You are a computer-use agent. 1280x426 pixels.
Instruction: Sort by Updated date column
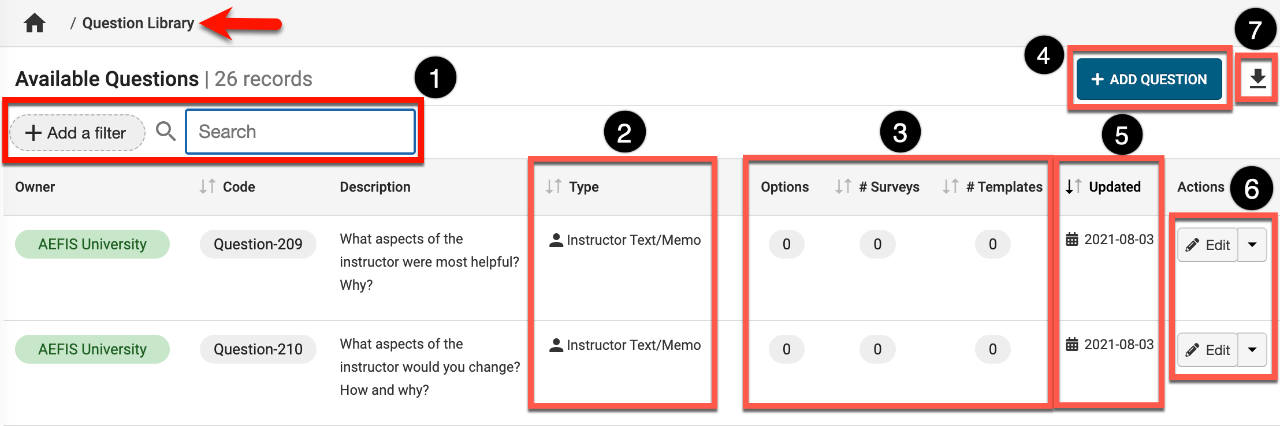point(1074,186)
